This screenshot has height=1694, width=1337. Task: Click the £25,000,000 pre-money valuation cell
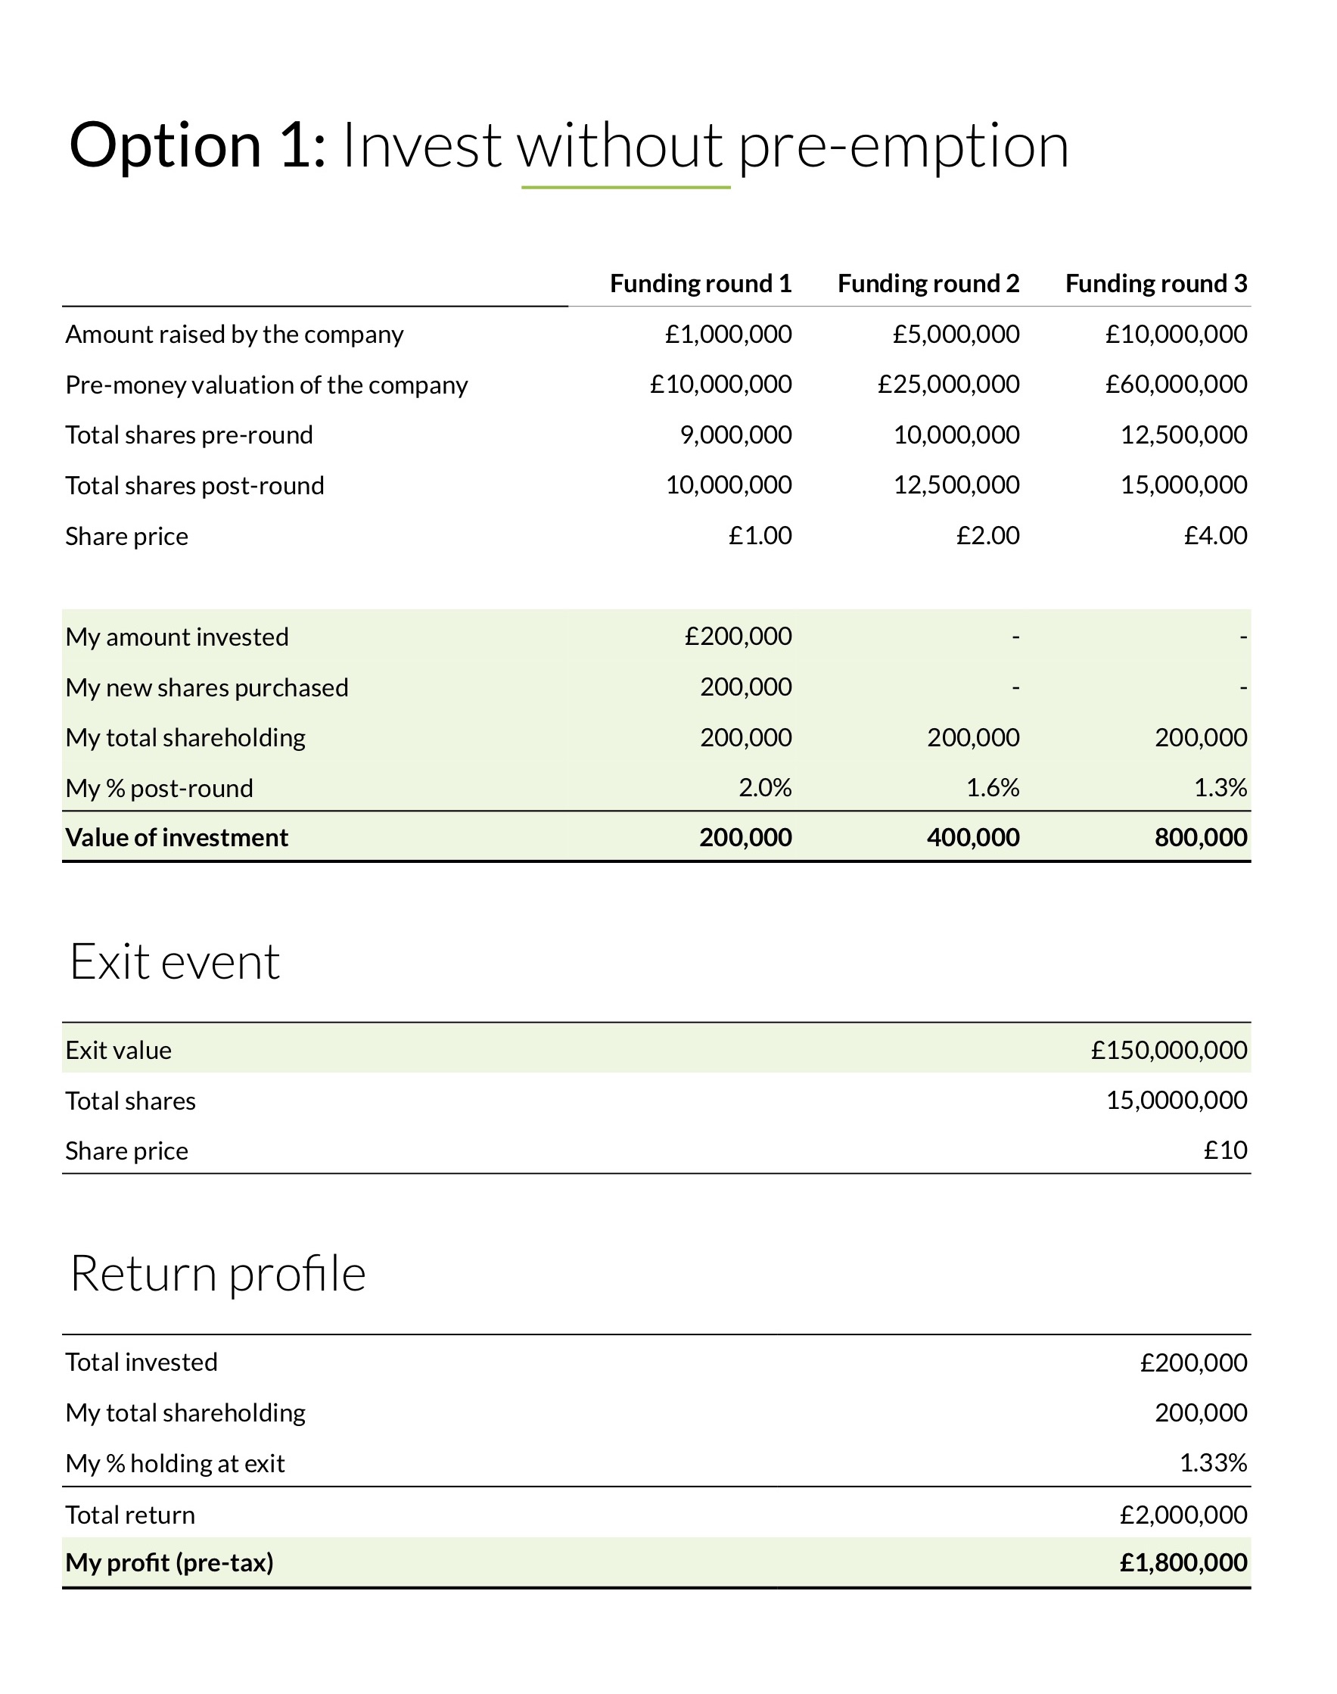(948, 385)
